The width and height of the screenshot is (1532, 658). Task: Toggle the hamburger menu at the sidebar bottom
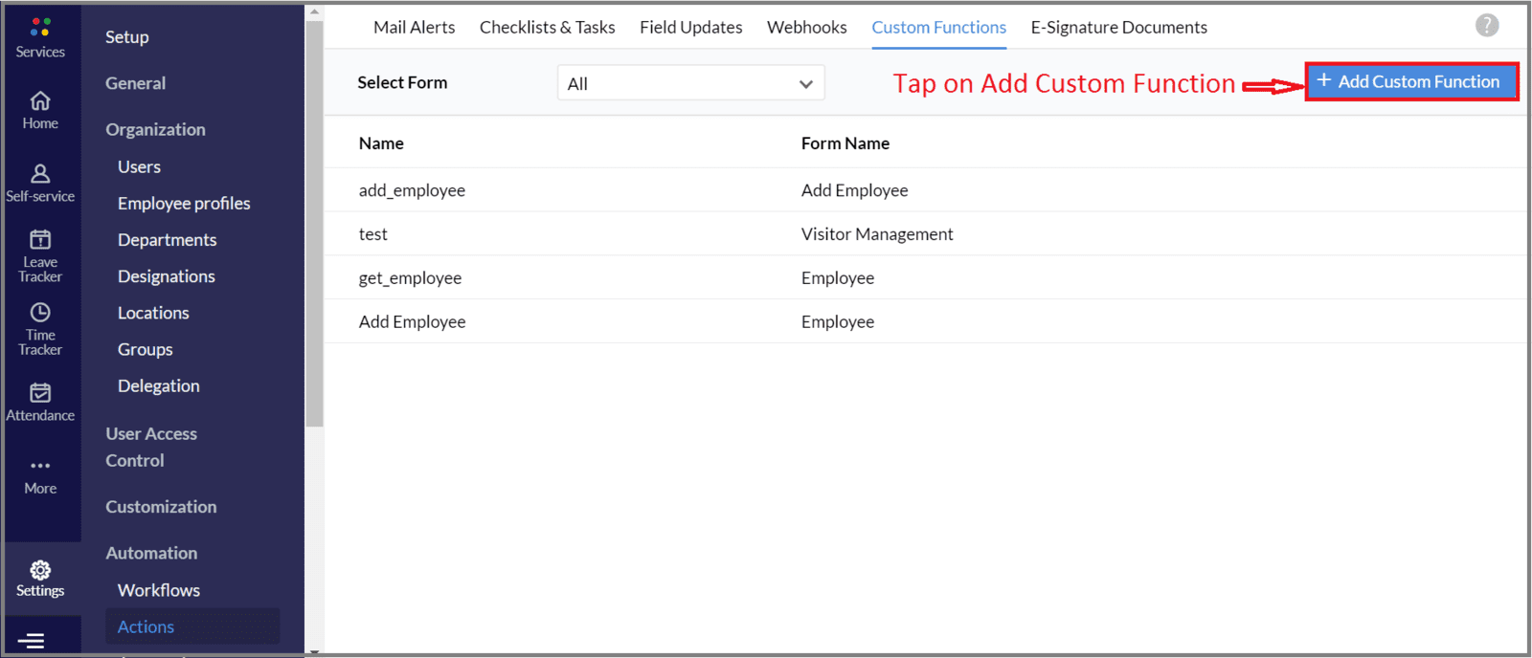point(31,641)
